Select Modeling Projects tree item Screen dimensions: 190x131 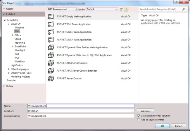click(20, 77)
